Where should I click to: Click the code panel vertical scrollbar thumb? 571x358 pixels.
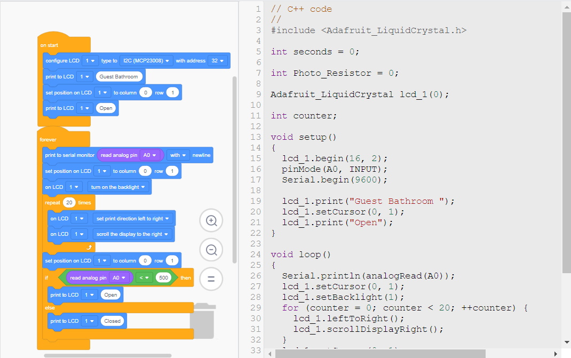coord(566,143)
